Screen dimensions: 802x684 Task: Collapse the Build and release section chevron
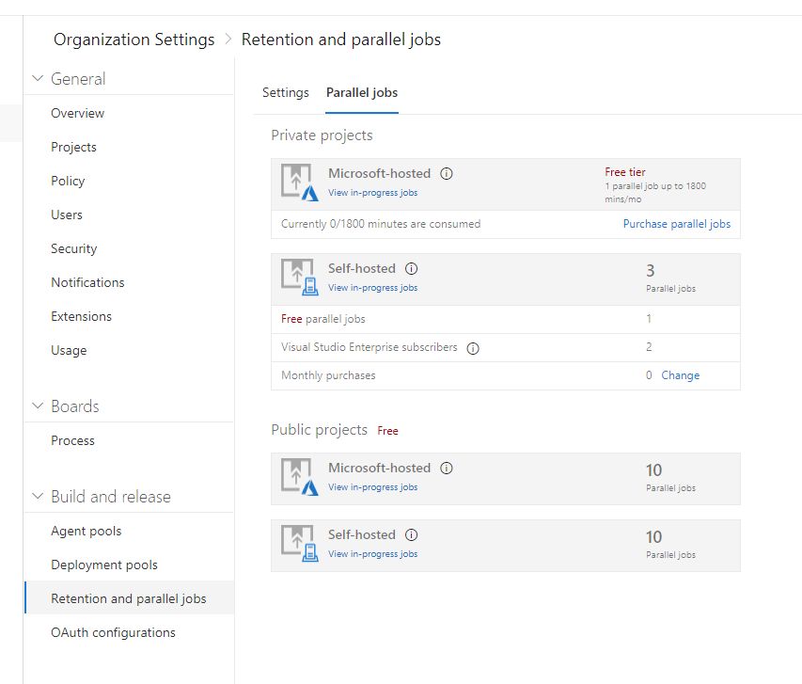point(38,496)
